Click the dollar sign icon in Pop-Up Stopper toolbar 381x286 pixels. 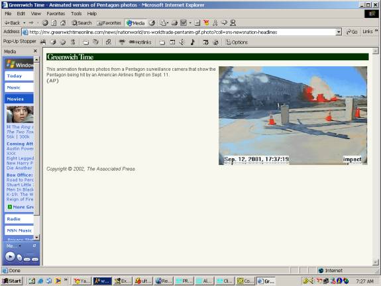click(73, 42)
